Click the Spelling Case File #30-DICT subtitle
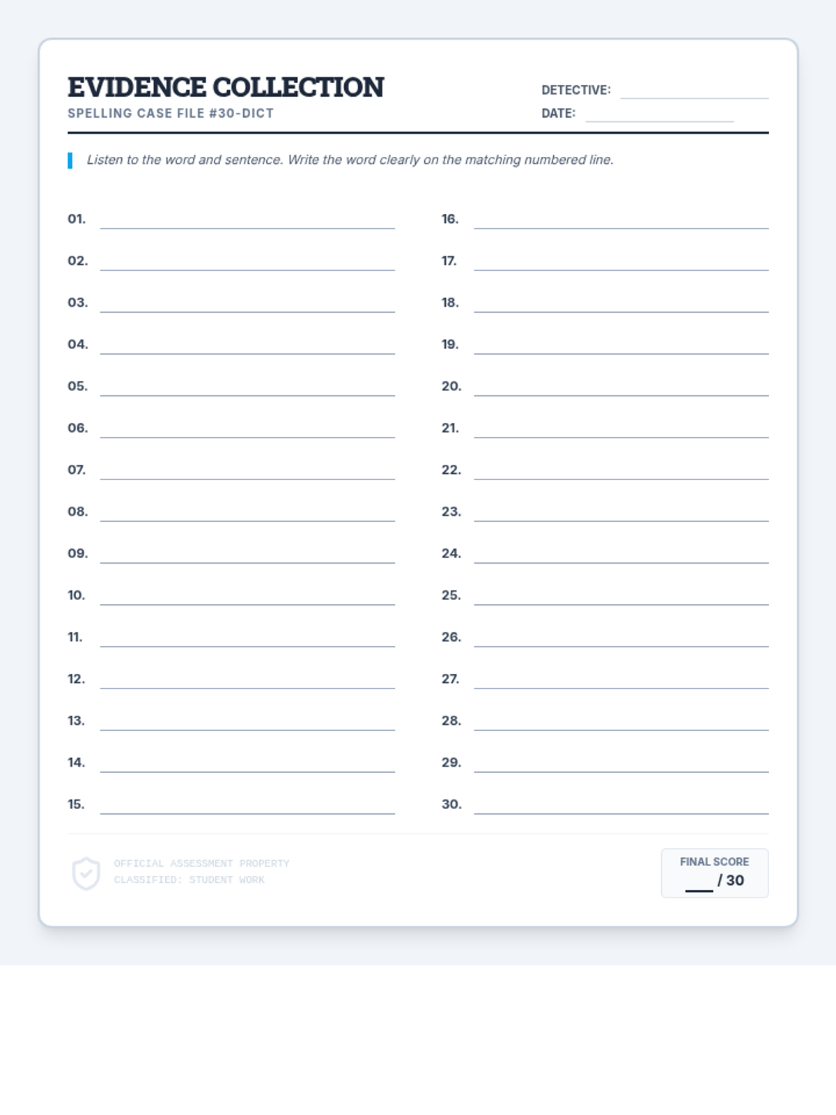836x1115 pixels. coord(171,113)
